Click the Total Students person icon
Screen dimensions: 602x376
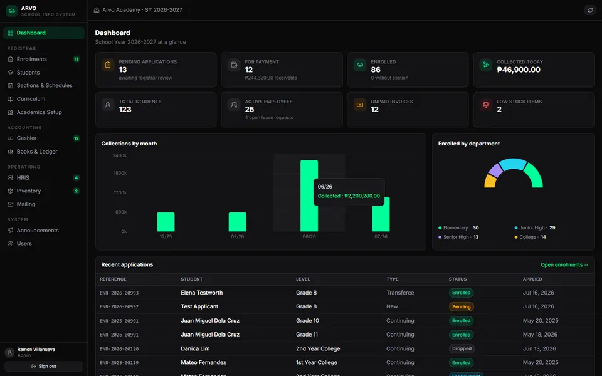(x=108, y=105)
